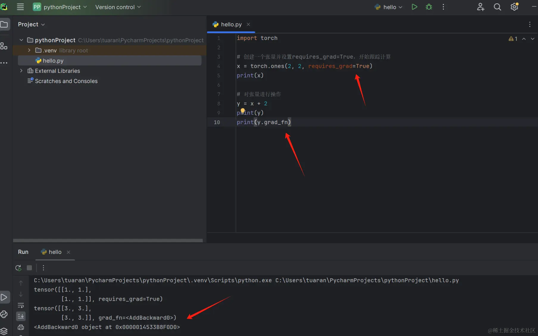
Task: Rerun hello in the Run panel
Action: tap(18, 268)
